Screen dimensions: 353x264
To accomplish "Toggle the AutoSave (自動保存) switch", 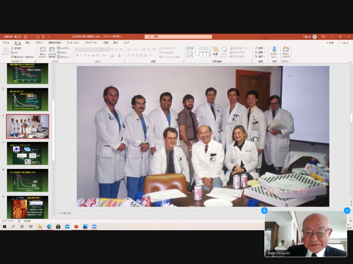I will coord(18,37).
